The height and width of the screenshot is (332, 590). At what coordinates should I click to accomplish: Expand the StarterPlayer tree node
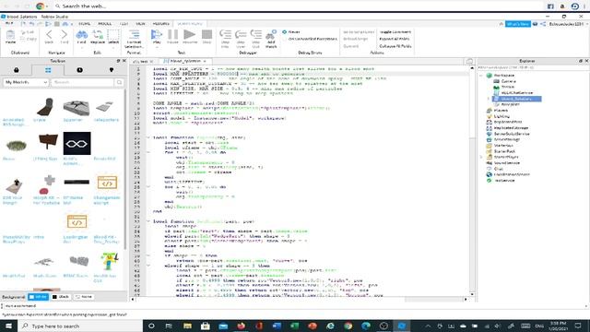[x=481, y=157]
